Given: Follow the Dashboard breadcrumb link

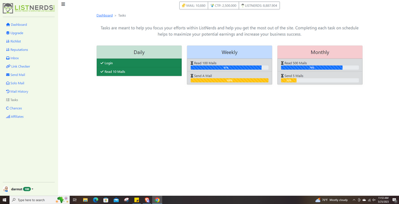Looking at the screenshot, I should 104,16.
